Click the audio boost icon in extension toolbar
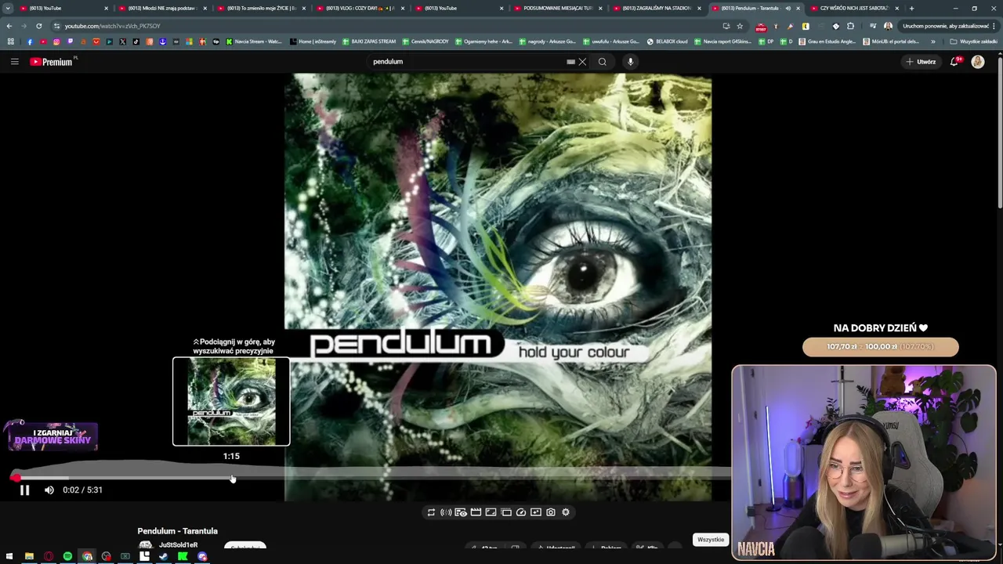The width and height of the screenshot is (1003, 564). click(x=446, y=512)
